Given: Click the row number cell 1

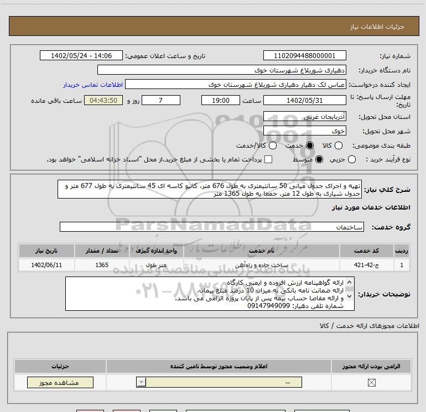Looking at the screenshot, I should click(x=402, y=265).
